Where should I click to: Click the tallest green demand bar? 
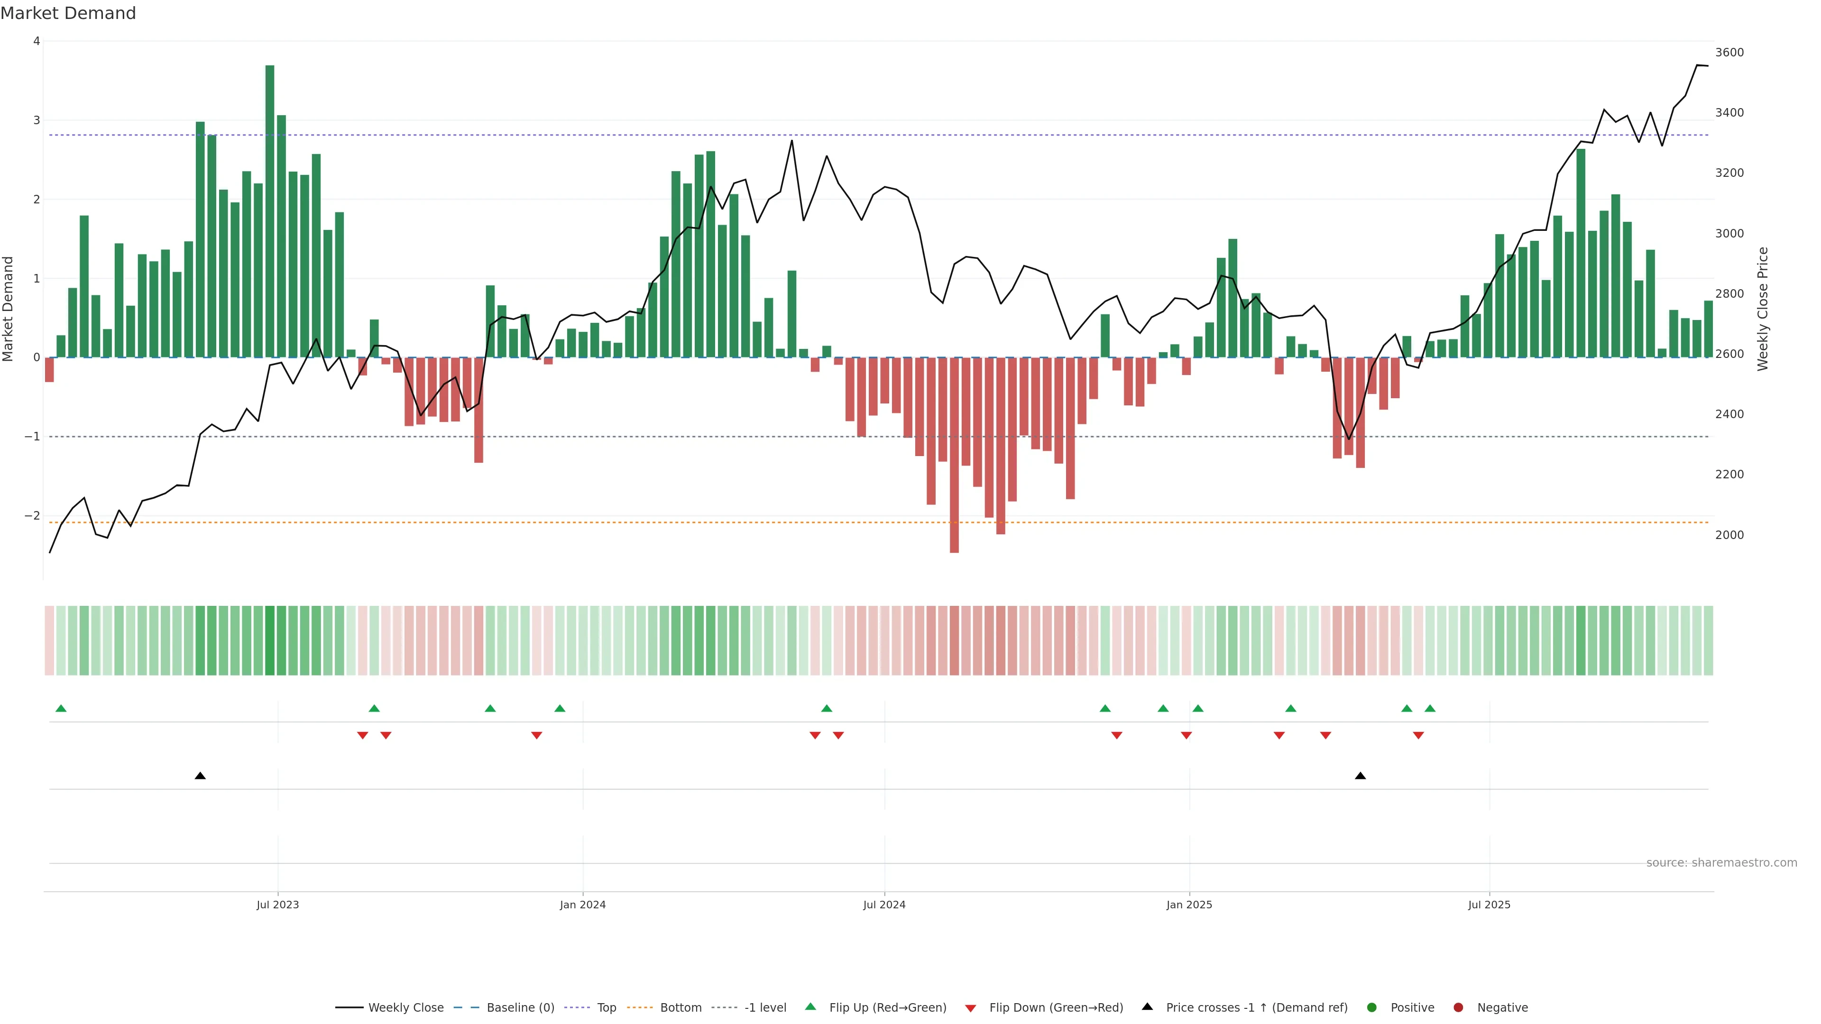click(x=270, y=212)
